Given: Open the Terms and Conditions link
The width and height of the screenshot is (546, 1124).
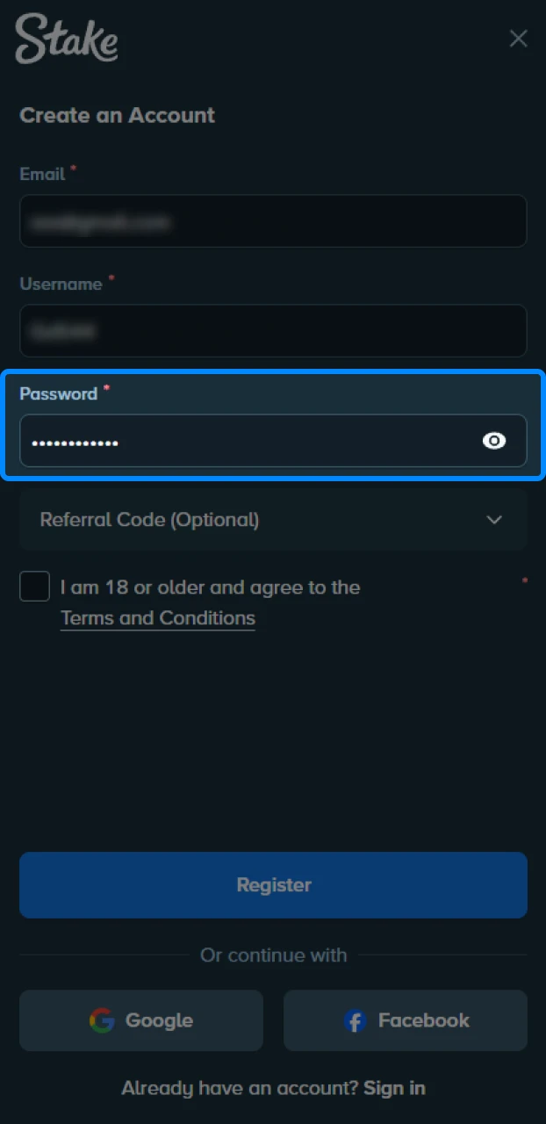Looking at the screenshot, I should coord(157,618).
